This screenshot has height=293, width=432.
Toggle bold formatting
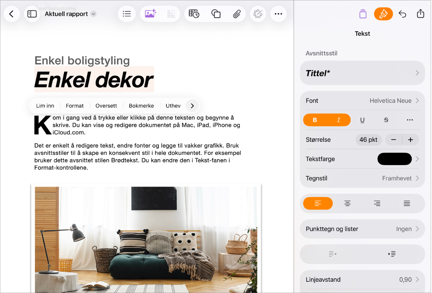pos(315,120)
